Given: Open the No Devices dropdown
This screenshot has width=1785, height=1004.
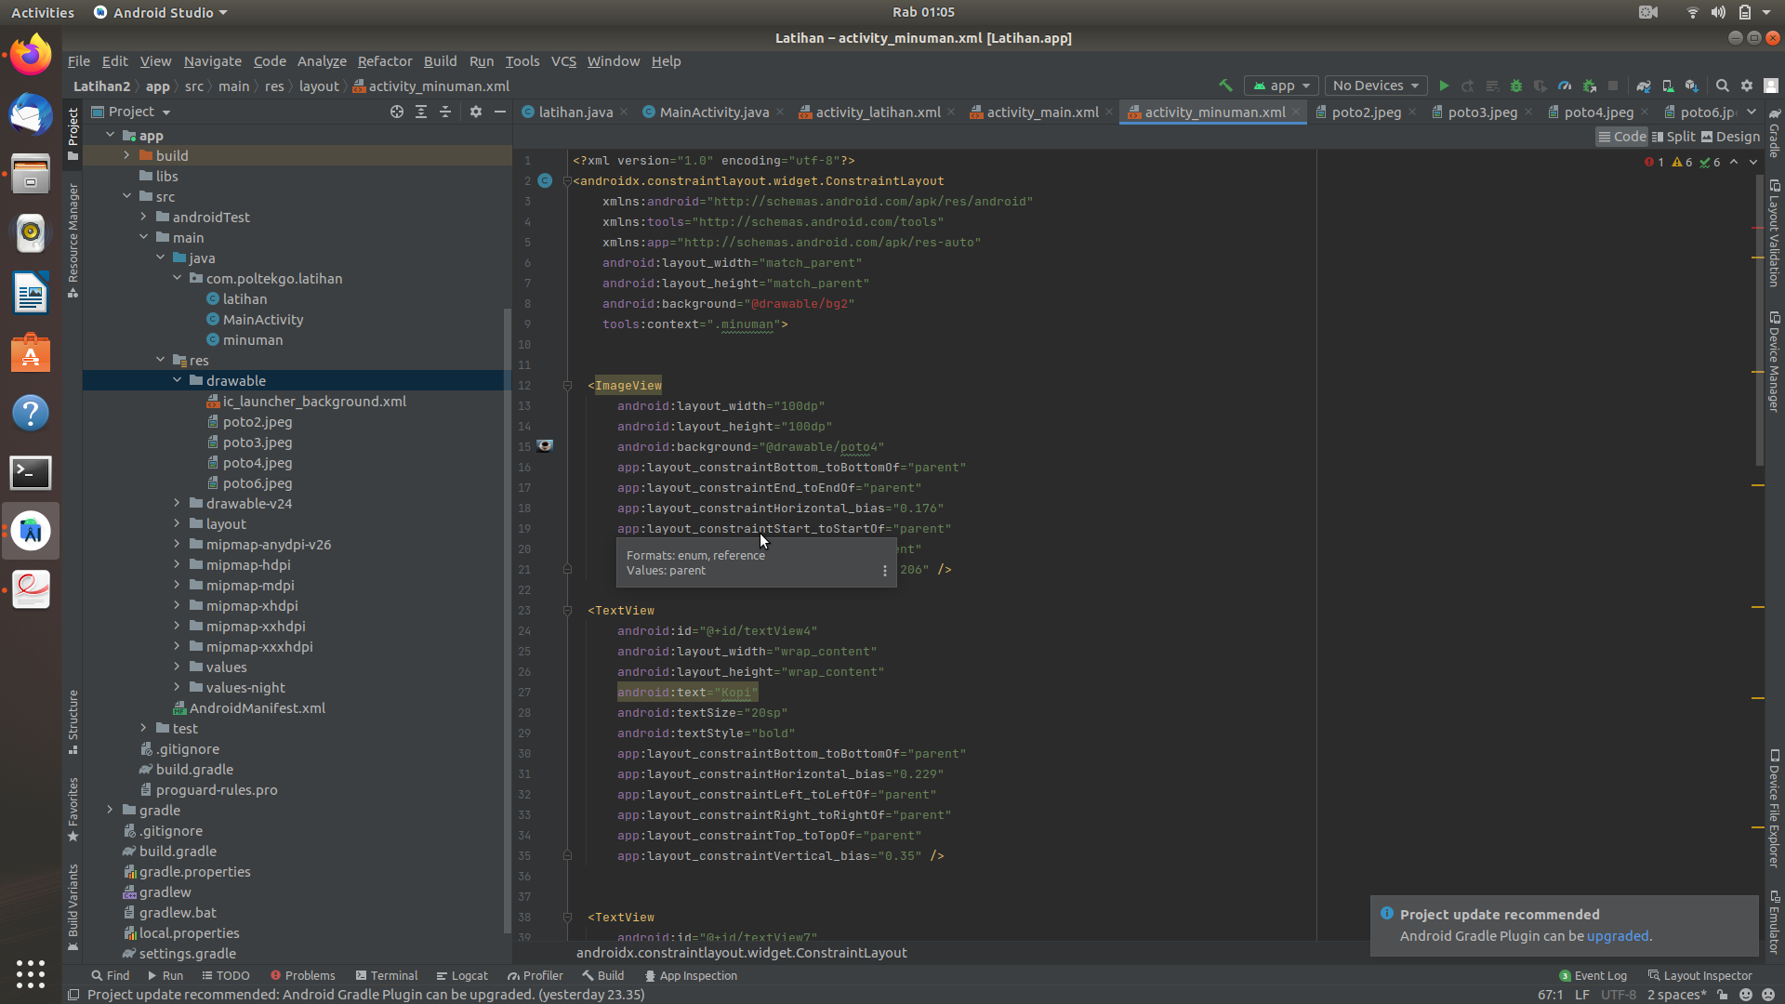Looking at the screenshot, I should tap(1375, 86).
